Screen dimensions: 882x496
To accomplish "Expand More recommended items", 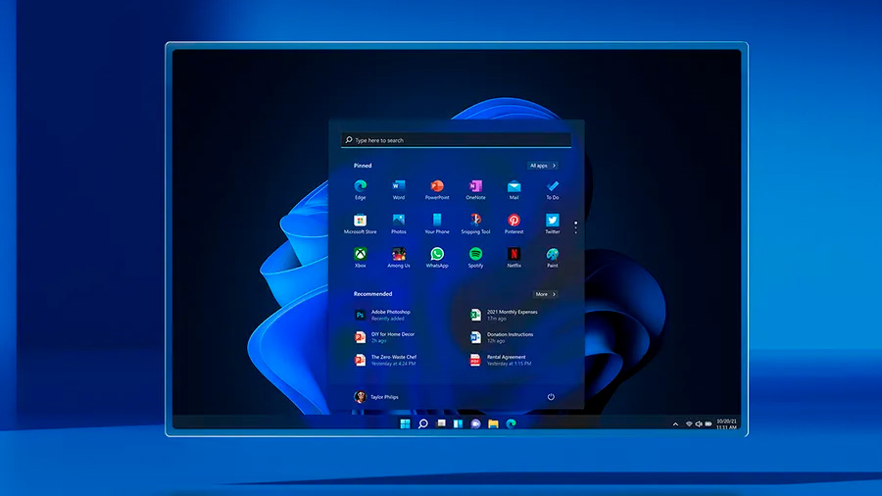I will 545,294.
